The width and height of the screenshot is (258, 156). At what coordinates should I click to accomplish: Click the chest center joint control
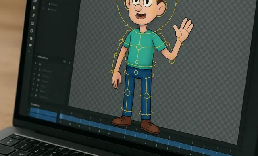coord(139,47)
